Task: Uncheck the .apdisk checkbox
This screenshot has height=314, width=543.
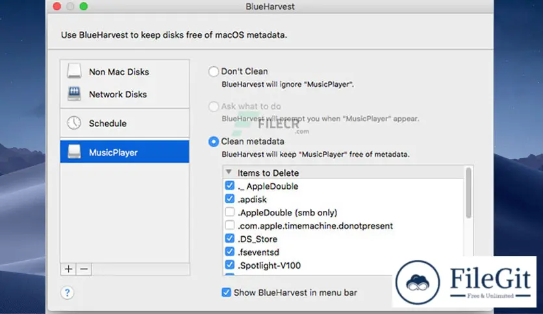Action: click(229, 199)
